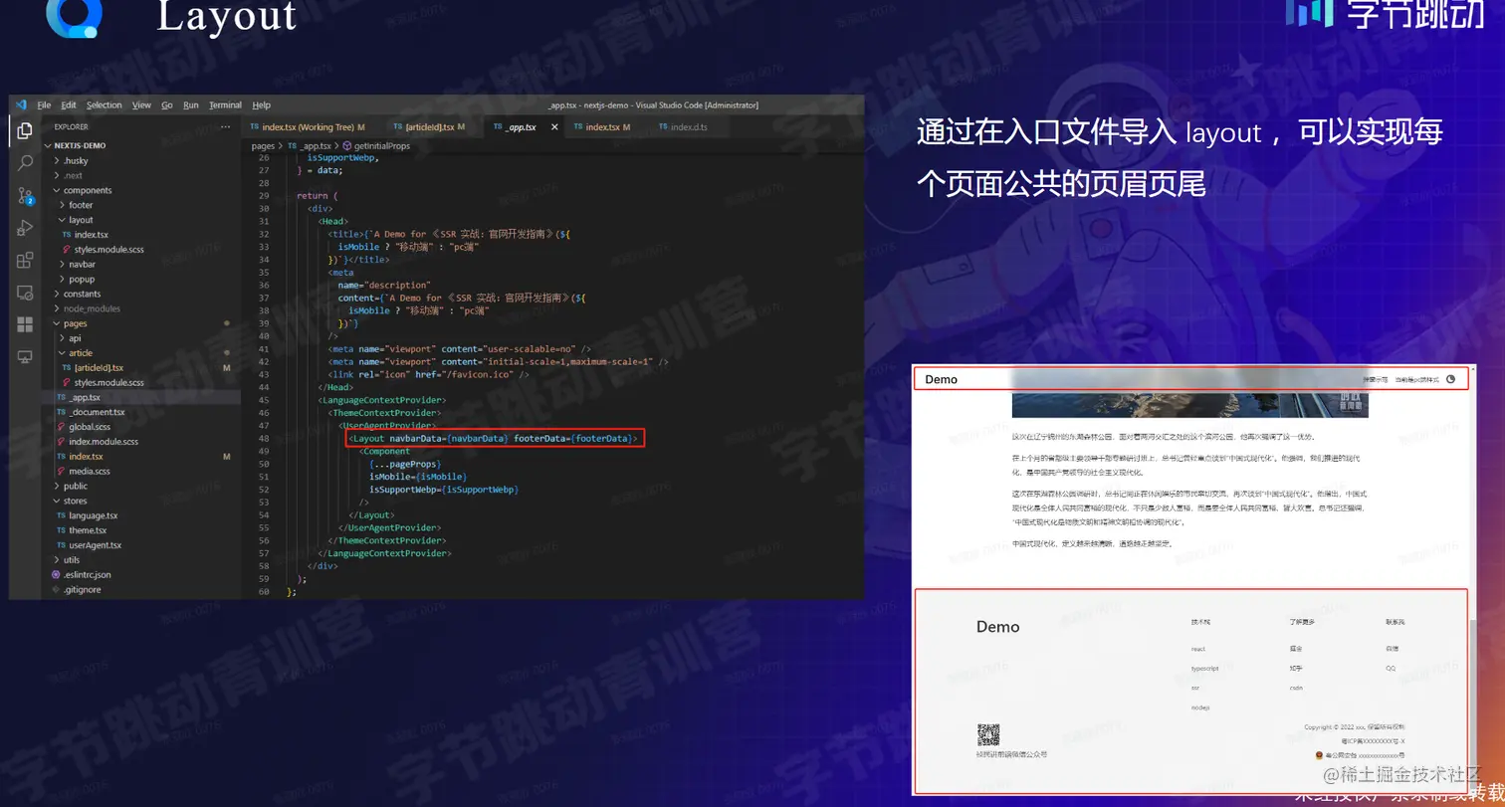The height and width of the screenshot is (807, 1505).
Task: Click the four-squares icon in activity bar
Action: [25, 324]
